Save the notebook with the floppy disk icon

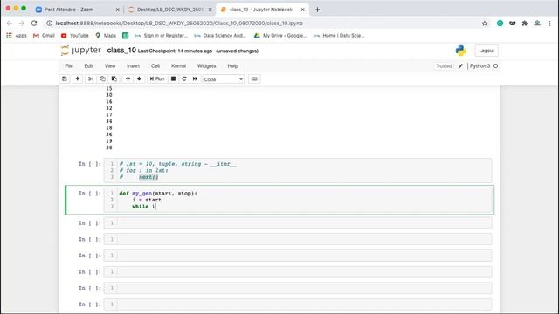[65, 79]
